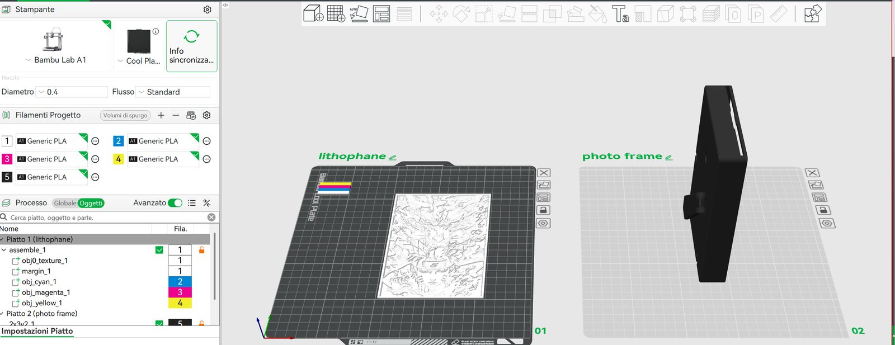The width and height of the screenshot is (895, 345).
Task: Open the Flusso Standard dropdown
Action: click(x=173, y=92)
